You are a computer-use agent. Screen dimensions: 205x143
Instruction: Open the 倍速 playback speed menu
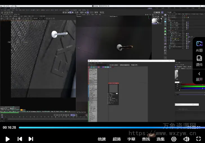click(x=102, y=139)
